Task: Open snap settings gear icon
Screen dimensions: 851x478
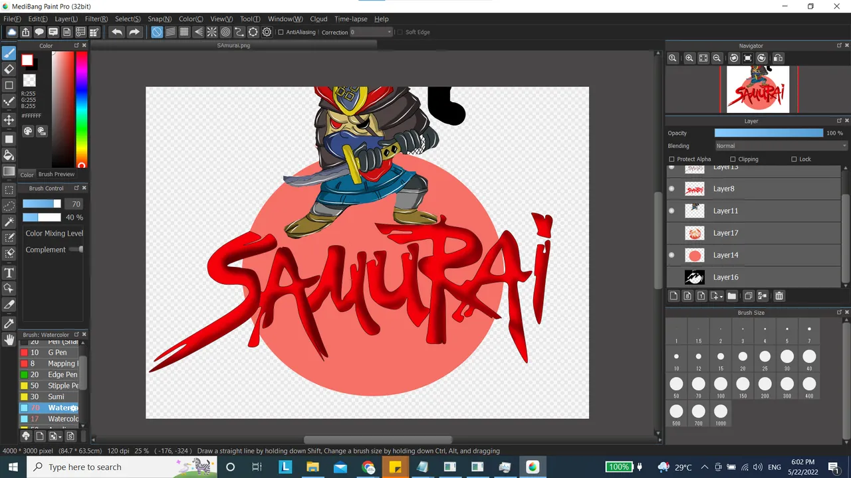Action: tap(267, 32)
